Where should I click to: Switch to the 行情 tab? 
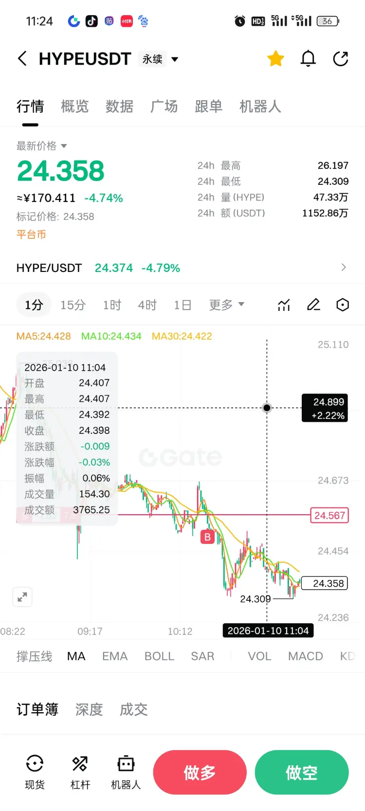30,106
